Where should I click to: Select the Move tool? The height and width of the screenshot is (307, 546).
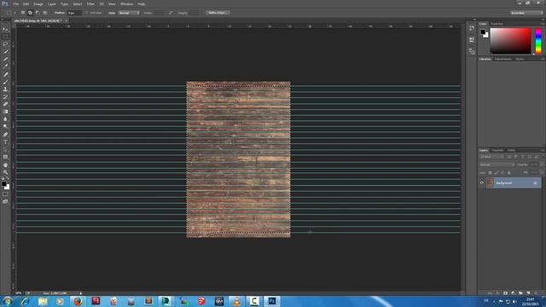(x=5, y=29)
